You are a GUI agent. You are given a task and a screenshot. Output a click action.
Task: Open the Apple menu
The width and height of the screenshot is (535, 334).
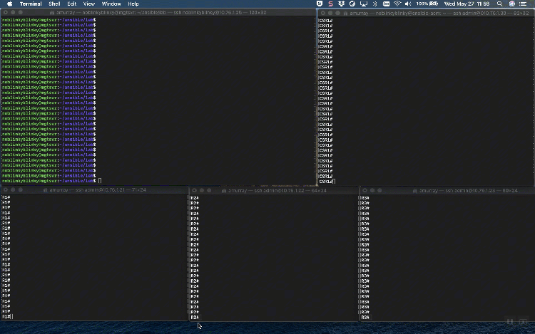pos(9,4)
